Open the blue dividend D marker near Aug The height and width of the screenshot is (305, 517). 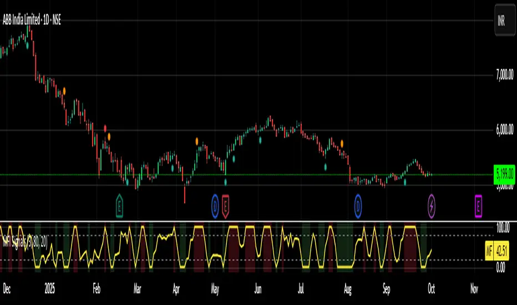pos(358,206)
